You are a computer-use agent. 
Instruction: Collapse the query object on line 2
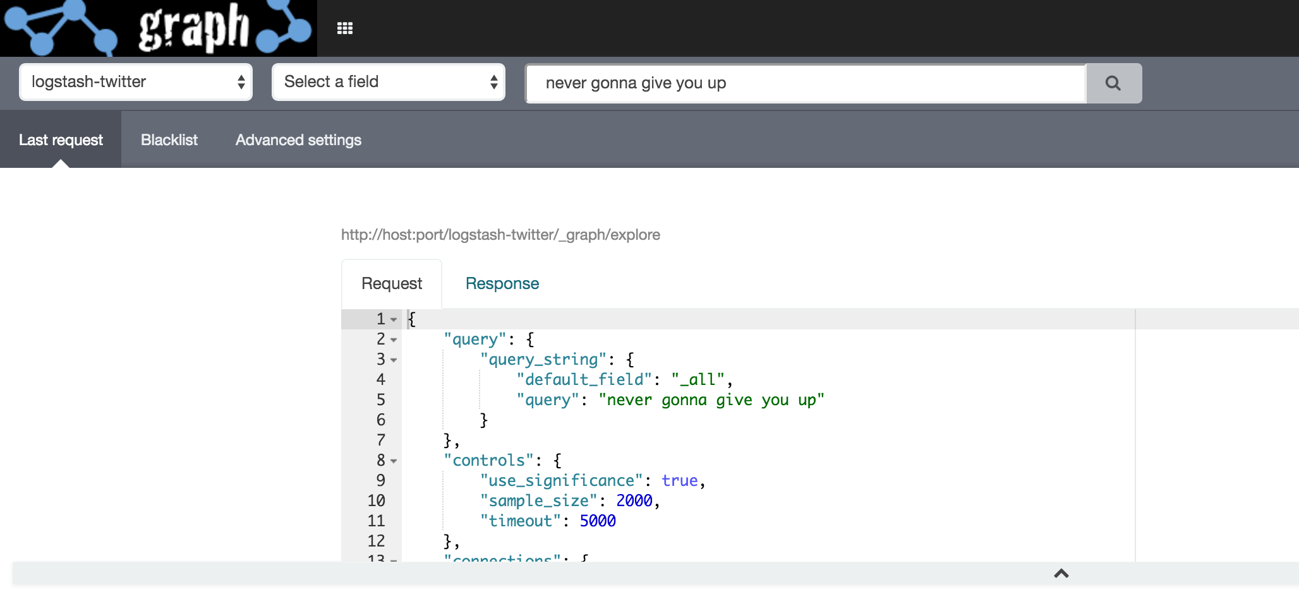coord(394,340)
